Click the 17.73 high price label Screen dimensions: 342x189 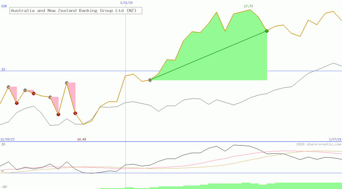click(248, 6)
